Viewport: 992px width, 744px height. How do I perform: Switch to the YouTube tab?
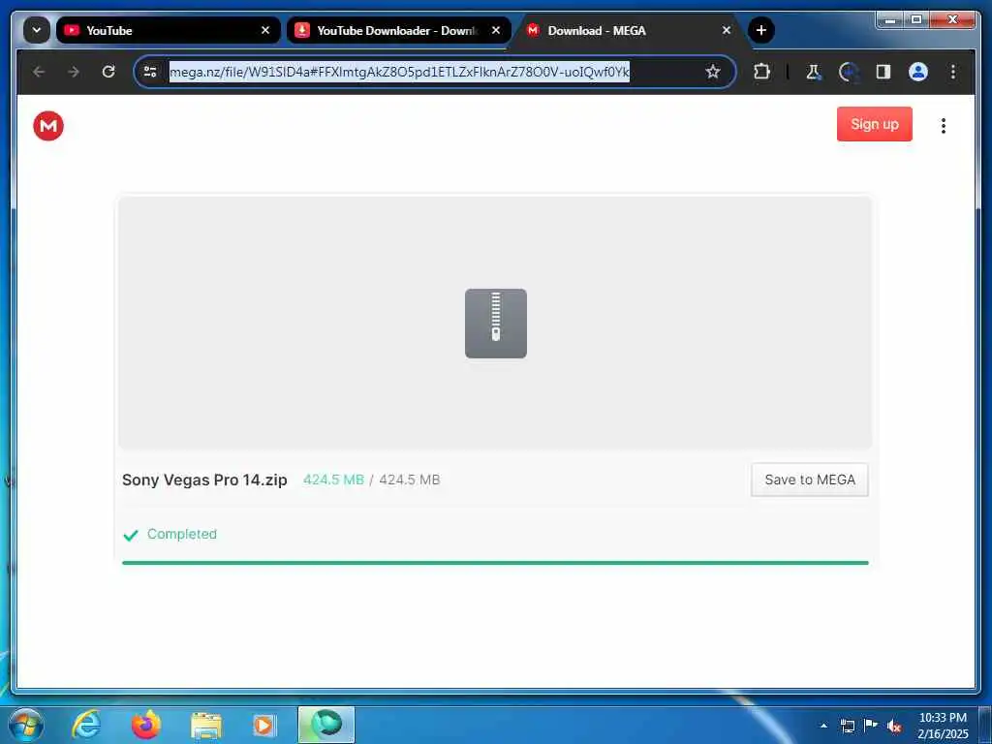(x=168, y=30)
